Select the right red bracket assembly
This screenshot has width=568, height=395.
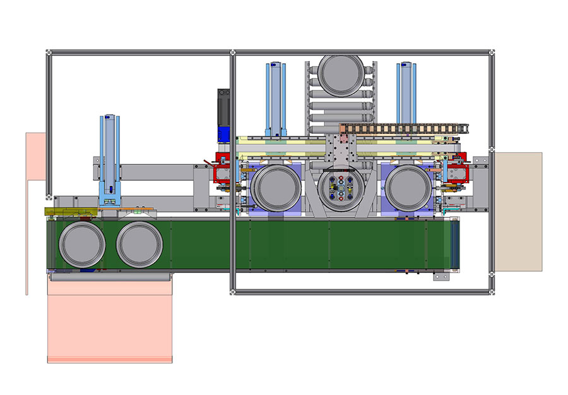click(x=456, y=173)
